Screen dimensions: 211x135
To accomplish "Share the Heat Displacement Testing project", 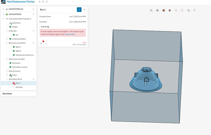I will point(39,2).
